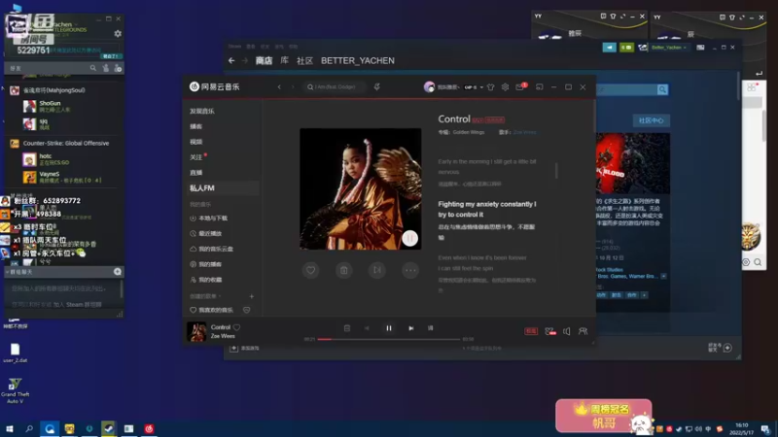This screenshot has height=437, width=778.
Task: Open the Control album thumbnail in player bar
Action: 196,331
